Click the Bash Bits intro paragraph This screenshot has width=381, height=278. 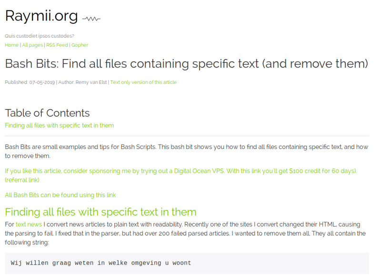[x=186, y=151]
